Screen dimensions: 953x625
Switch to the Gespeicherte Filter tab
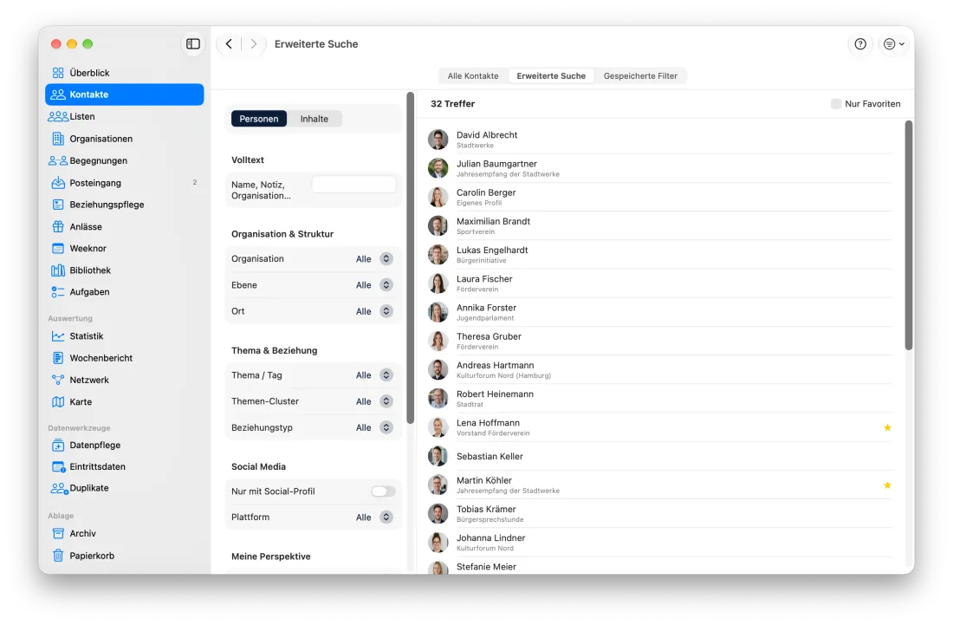pyautogui.click(x=640, y=76)
